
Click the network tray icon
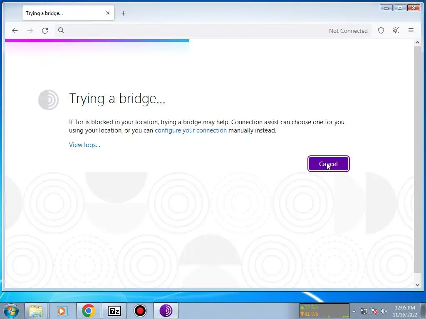[x=364, y=311]
